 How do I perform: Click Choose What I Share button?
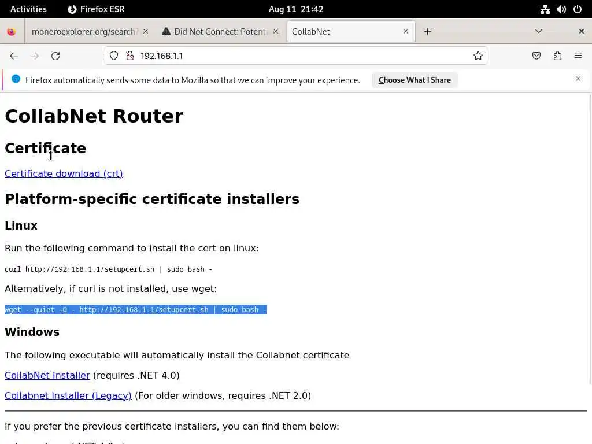pyautogui.click(x=415, y=80)
